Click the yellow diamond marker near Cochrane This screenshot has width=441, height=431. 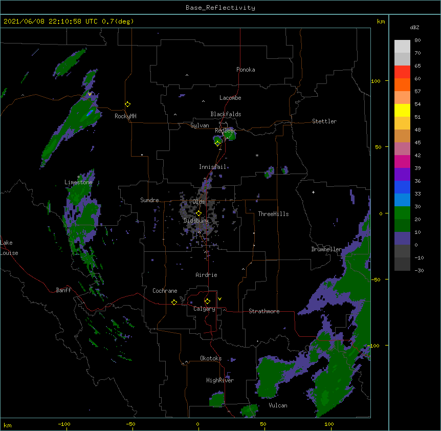pyautogui.click(x=174, y=302)
